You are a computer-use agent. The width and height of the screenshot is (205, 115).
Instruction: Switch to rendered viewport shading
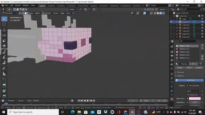tap(164, 13)
